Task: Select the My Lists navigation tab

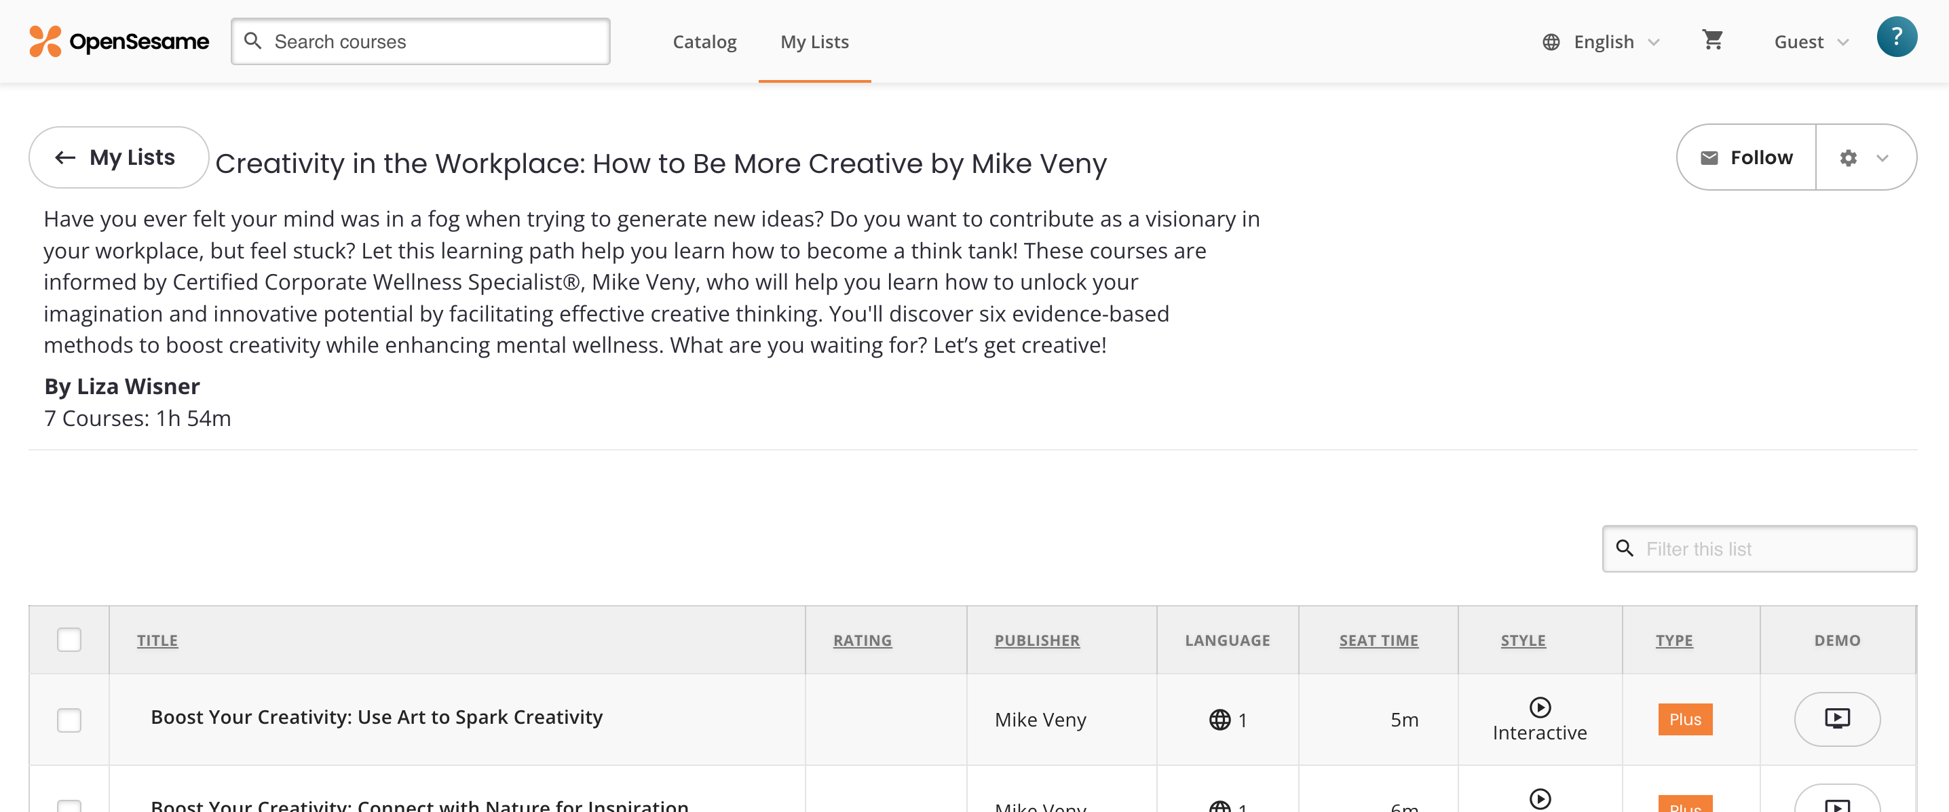Action: [x=814, y=41]
